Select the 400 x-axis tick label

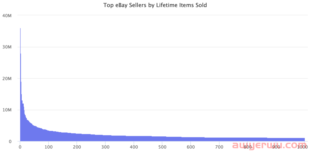tap(134, 147)
